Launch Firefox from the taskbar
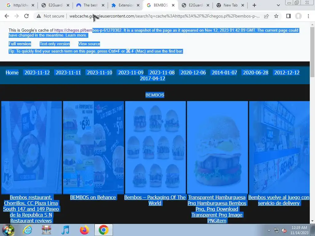Image resolution: width=315 pixels, height=236 pixels. point(84,230)
